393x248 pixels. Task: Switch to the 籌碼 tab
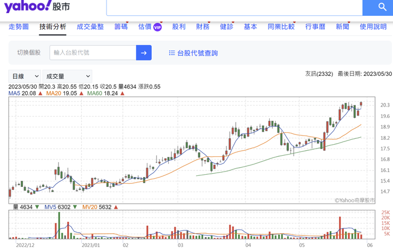coord(121,27)
